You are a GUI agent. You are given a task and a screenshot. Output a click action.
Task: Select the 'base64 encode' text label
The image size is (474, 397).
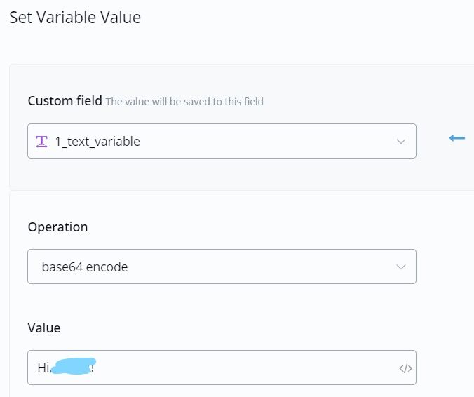(85, 267)
